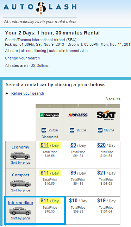This screenshot has width=131, height=227.
Task: Click the Enterprise shuttle bus icon
Action: (x=44, y=130)
